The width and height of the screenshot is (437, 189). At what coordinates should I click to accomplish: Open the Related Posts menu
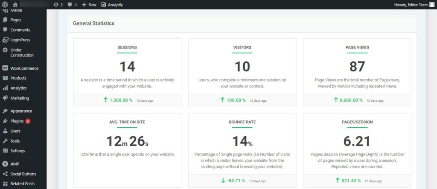tap(23, 184)
